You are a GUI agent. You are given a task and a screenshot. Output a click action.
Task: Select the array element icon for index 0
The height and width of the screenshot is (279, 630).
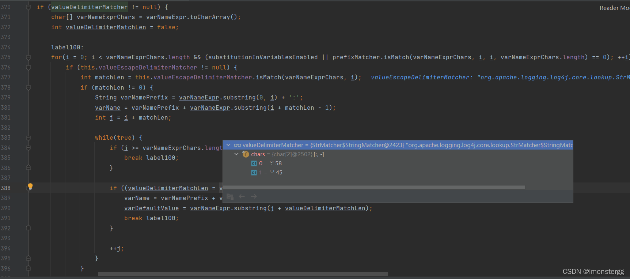(254, 163)
